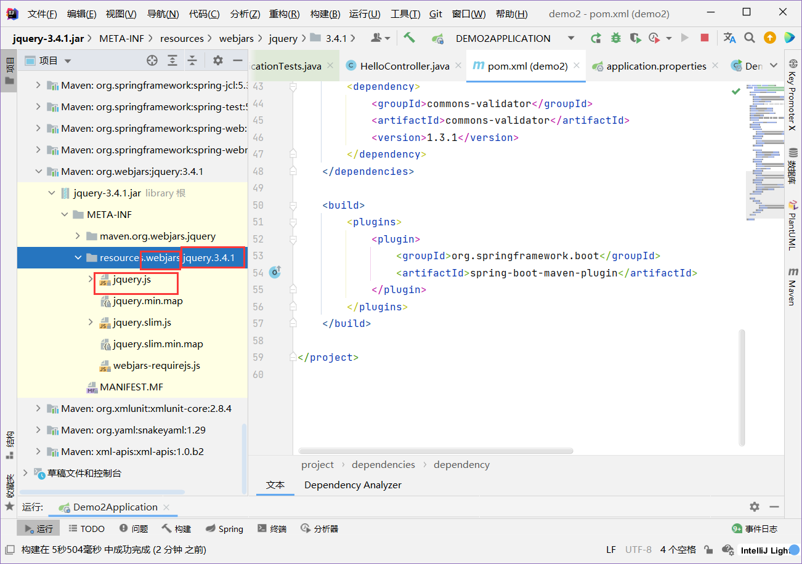Image resolution: width=802 pixels, height=564 pixels.
Task: Click the dependencies breadcrumb below editor
Action: [383, 464]
